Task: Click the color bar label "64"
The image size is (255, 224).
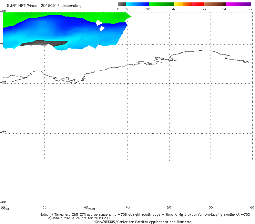Action: click(224, 9)
